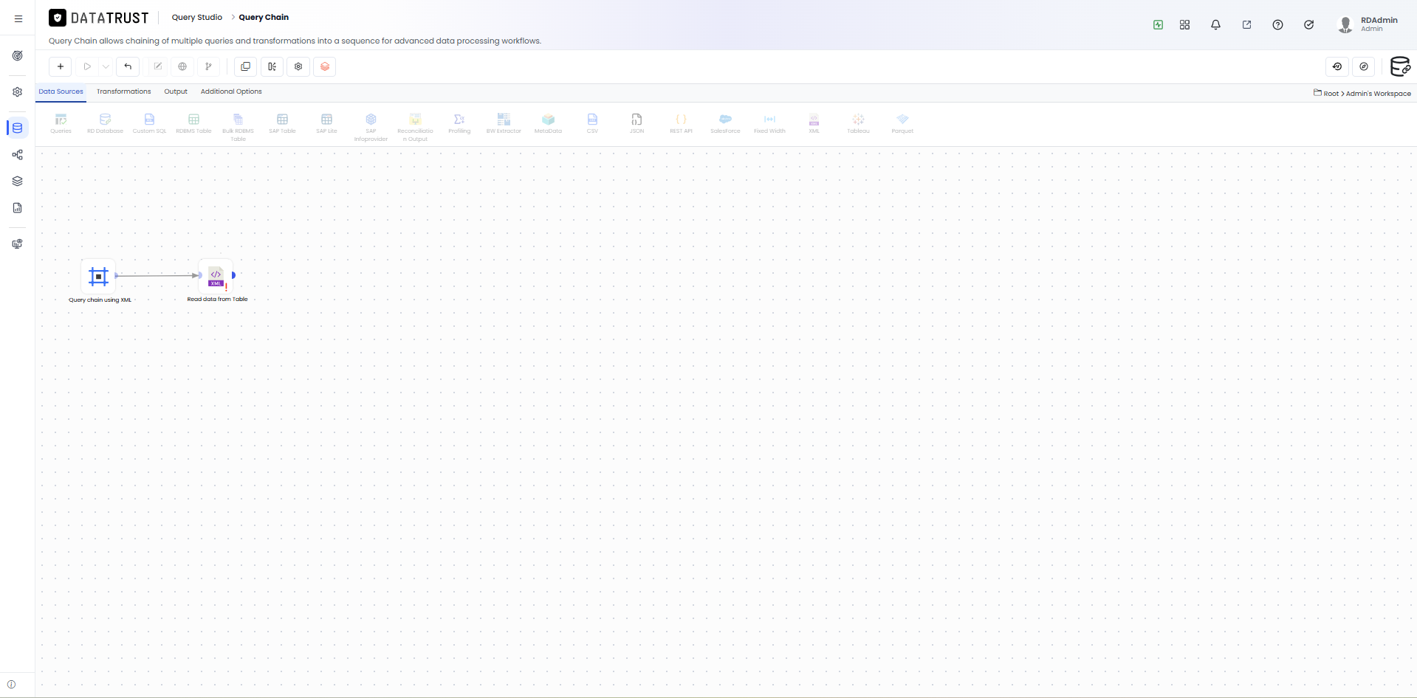Select the Parquet data source
1417x698 pixels.
click(902, 123)
